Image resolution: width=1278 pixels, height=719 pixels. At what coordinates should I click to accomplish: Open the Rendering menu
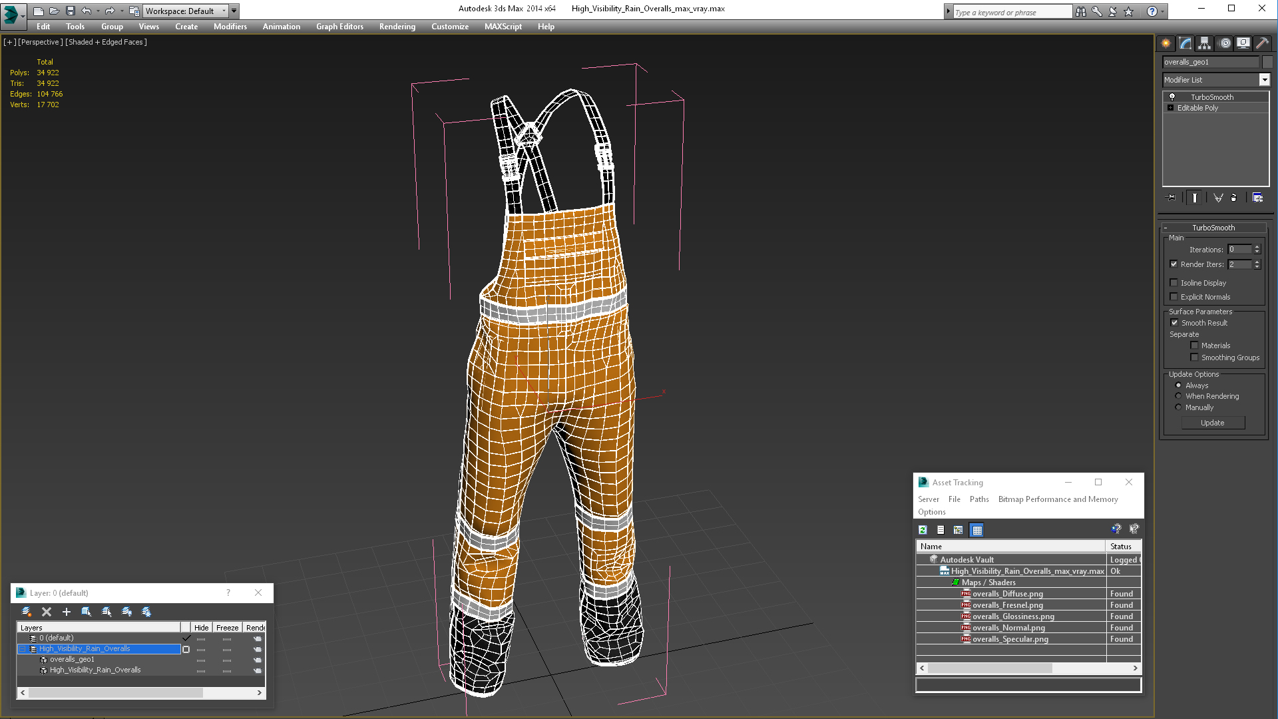point(397,27)
